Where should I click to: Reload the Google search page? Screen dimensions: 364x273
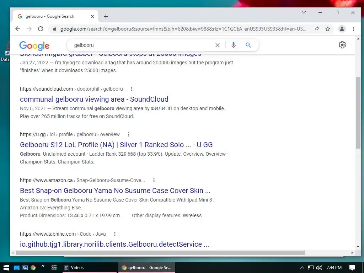pyautogui.click(x=41, y=29)
